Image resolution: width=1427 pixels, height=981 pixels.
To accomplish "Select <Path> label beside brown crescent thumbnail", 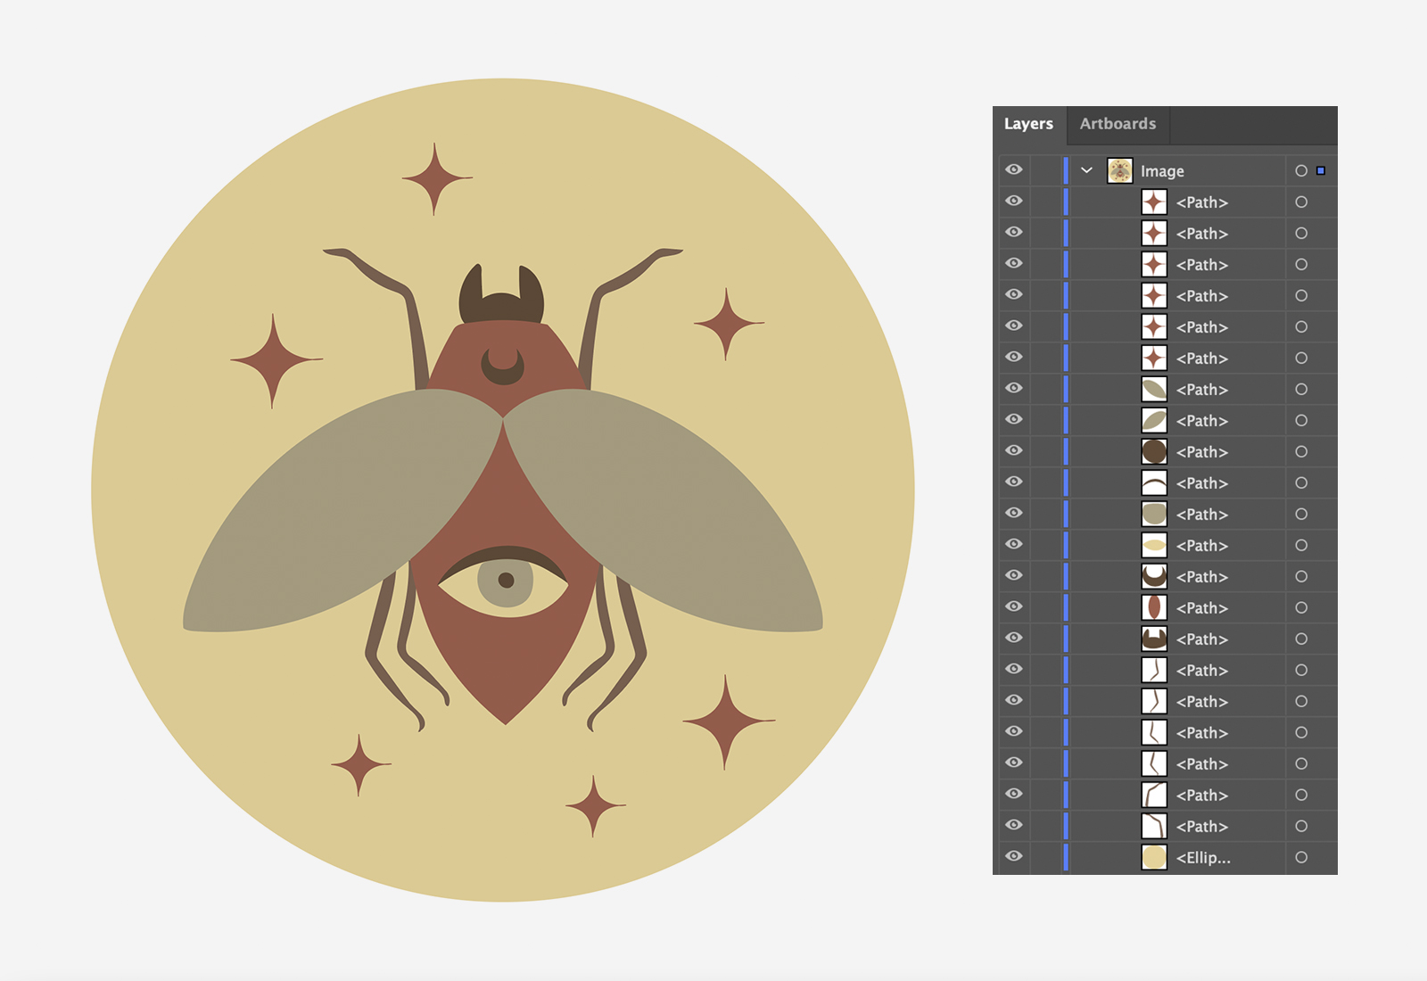I will point(1202,577).
